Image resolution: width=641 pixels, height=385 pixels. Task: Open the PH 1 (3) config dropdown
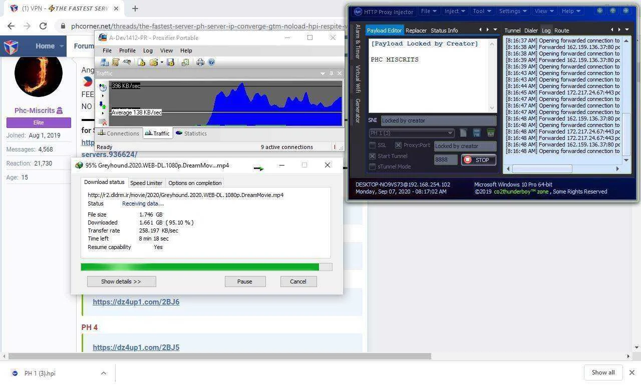click(x=411, y=133)
